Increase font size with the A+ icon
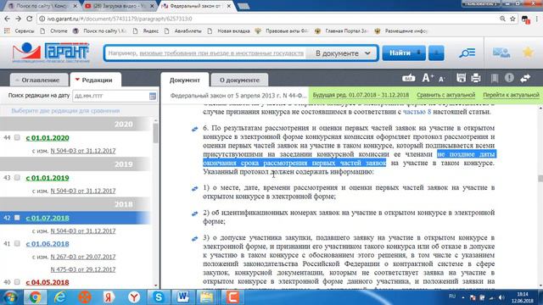 coord(428,78)
